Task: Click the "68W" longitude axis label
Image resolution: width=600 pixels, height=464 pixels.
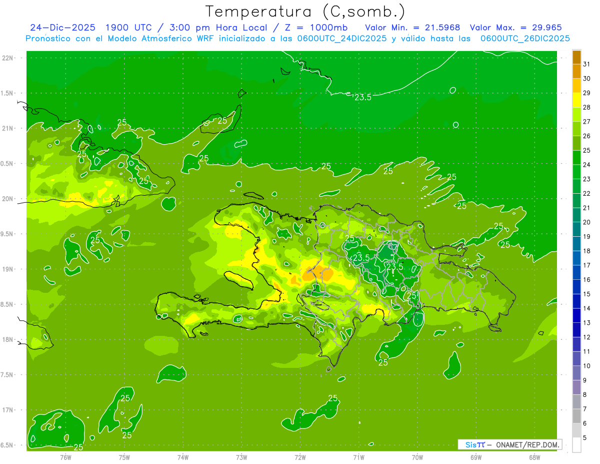Action: (534, 457)
